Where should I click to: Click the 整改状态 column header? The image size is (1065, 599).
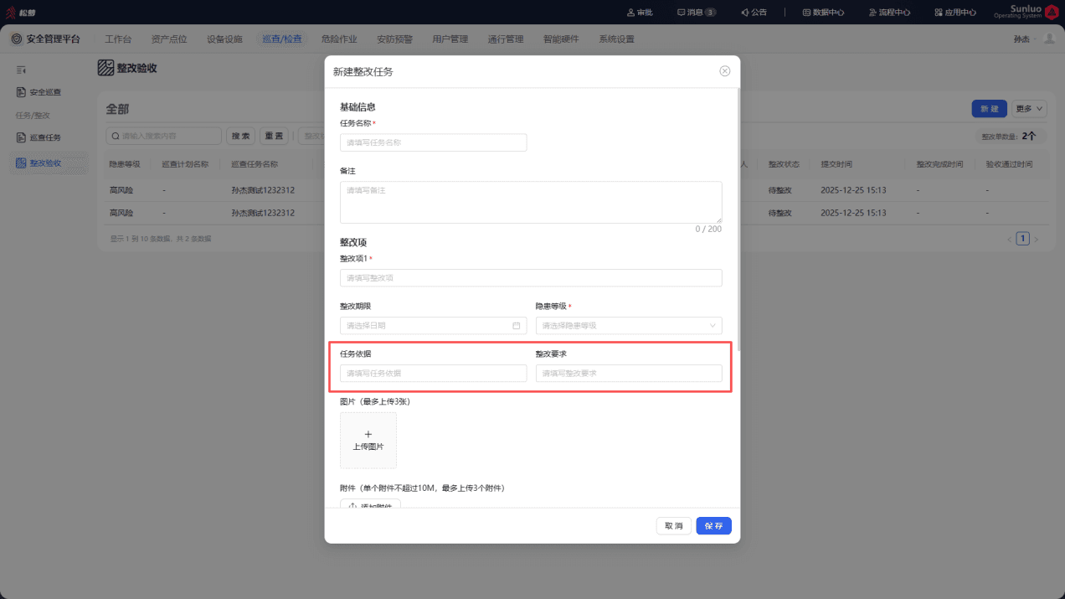784,164
